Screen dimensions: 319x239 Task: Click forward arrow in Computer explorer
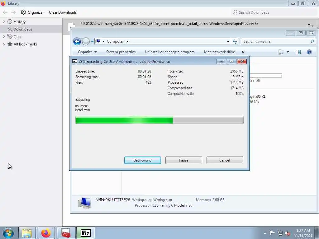(x=86, y=41)
